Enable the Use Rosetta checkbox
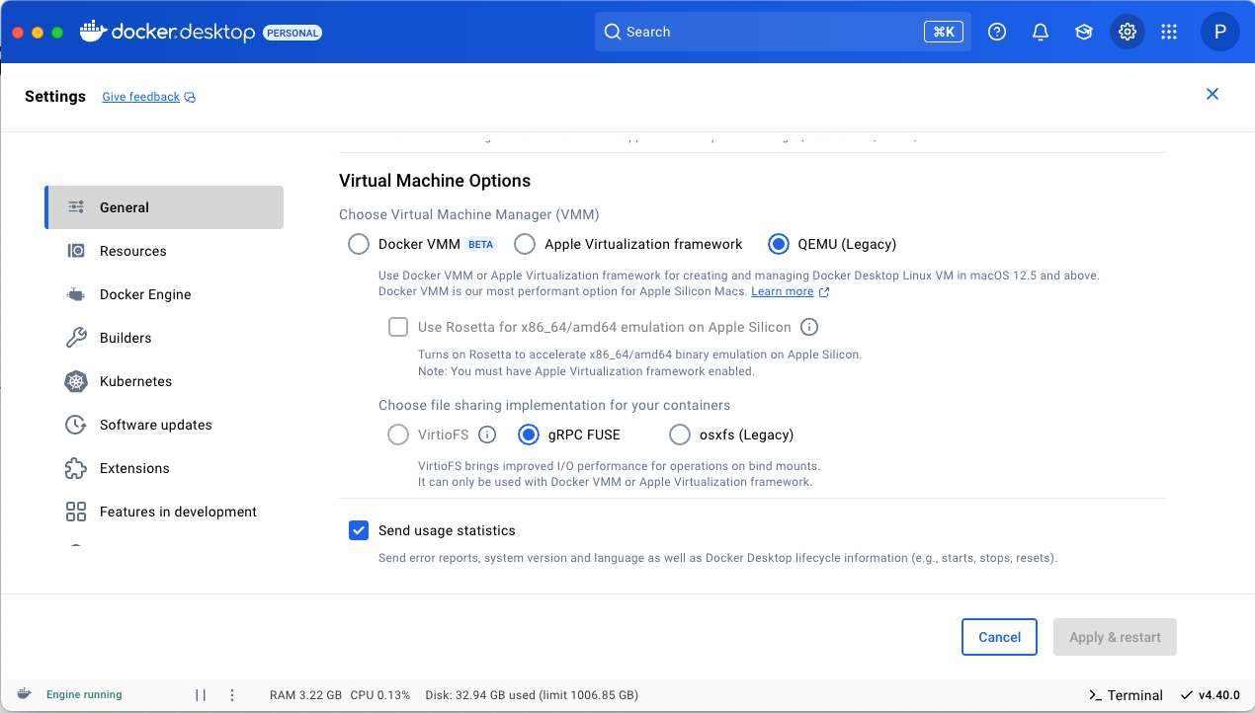Viewport: 1255px width, 713px height. [398, 327]
